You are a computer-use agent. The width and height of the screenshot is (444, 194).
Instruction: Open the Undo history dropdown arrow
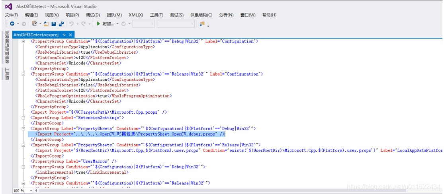77,24
